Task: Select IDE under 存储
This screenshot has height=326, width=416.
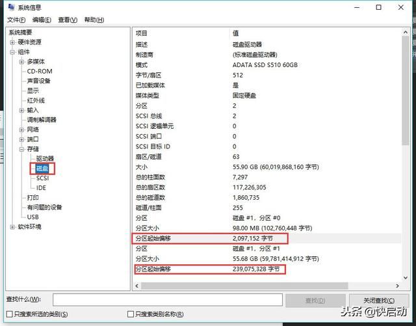Action: tap(41, 188)
